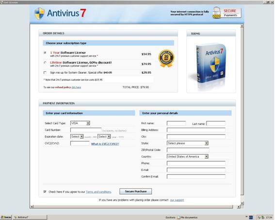Viewport: 275px width, 220px height.
Task: Click the Card Number field
Action: [x=86, y=130]
